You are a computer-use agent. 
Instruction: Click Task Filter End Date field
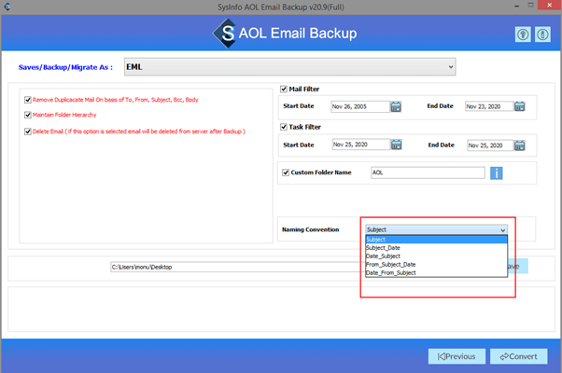pos(490,145)
